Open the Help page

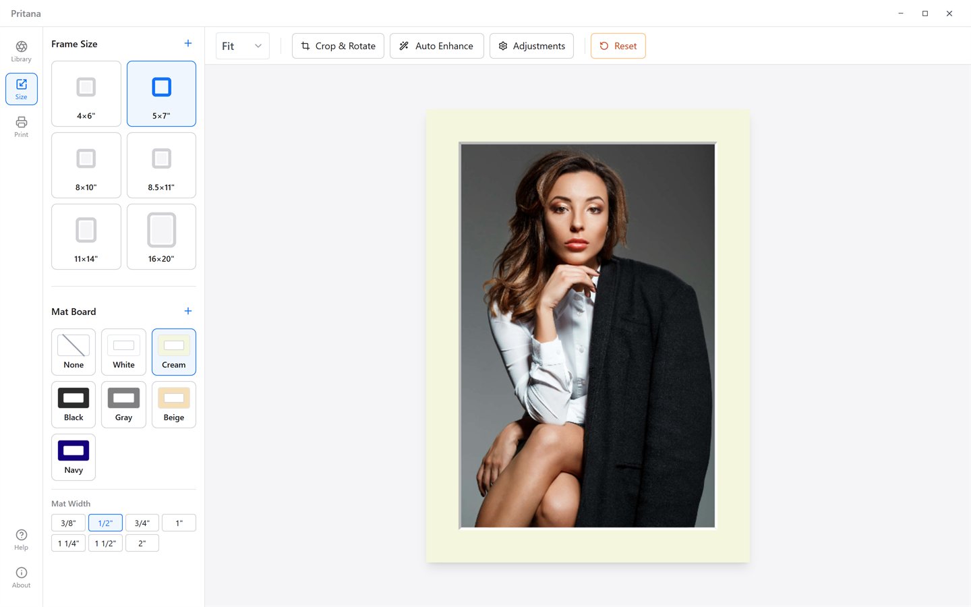(x=22, y=540)
